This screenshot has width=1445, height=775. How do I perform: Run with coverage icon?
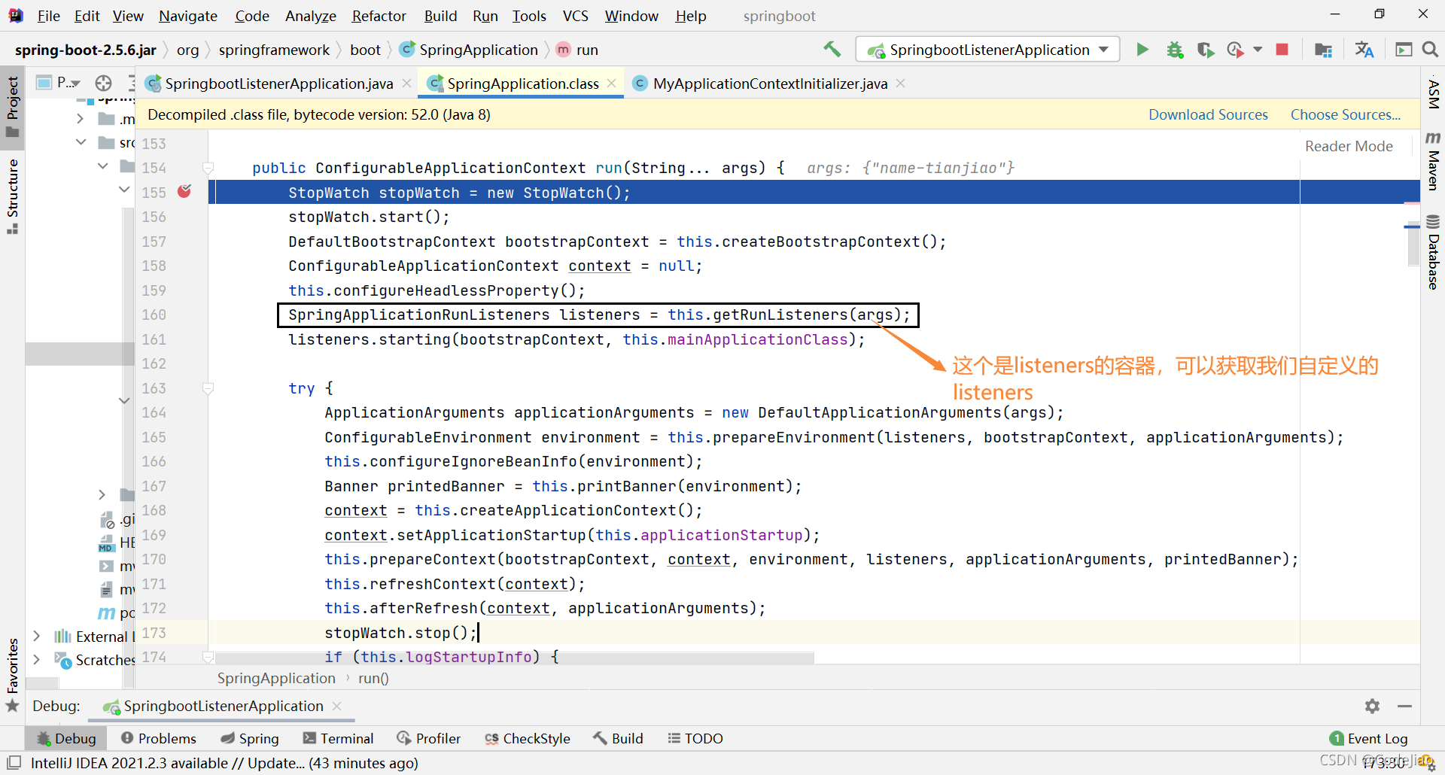click(1206, 50)
